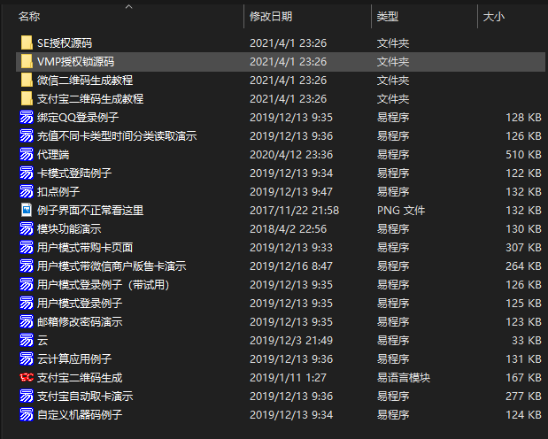Click the date 2019/12/3 21:49

point(291,340)
